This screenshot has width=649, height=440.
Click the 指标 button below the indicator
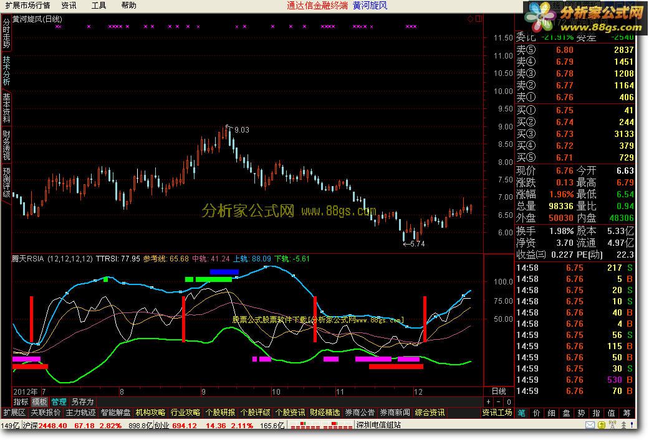(x=21, y=401)
